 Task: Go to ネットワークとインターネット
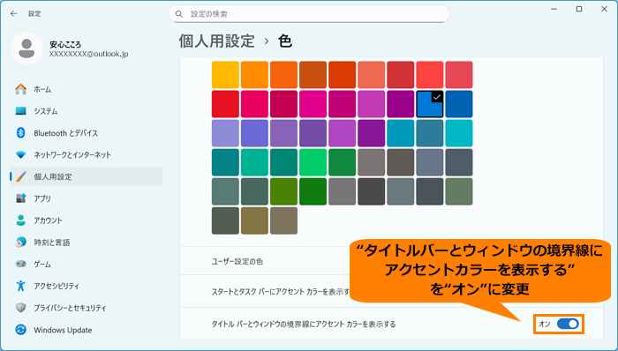[87, 154]
